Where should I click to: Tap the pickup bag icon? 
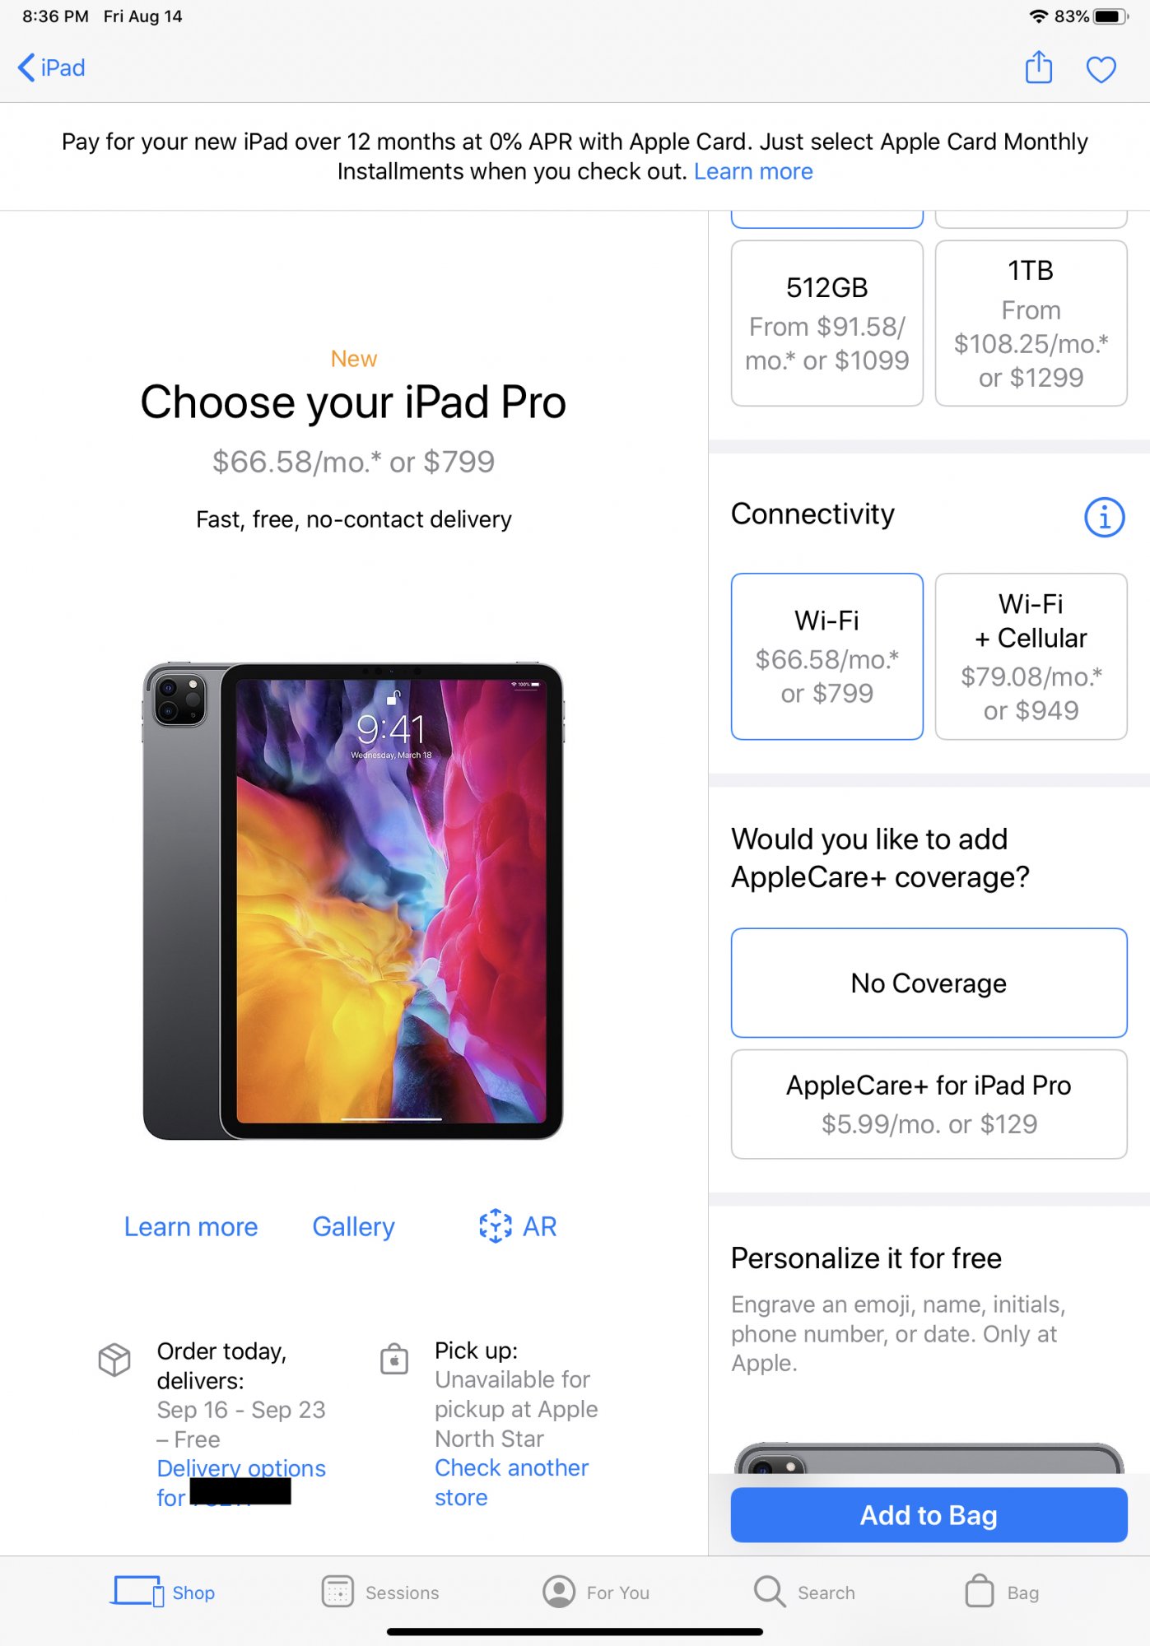(x=394, y=1359)
